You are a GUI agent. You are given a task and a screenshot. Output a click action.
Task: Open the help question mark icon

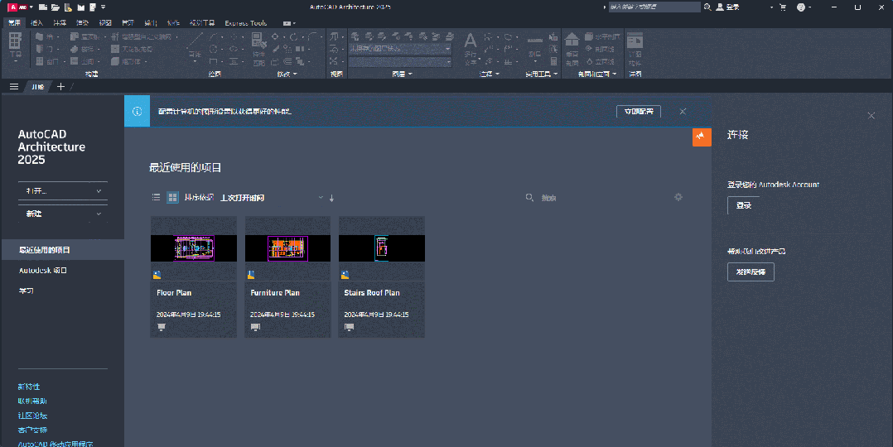(801, 7)
